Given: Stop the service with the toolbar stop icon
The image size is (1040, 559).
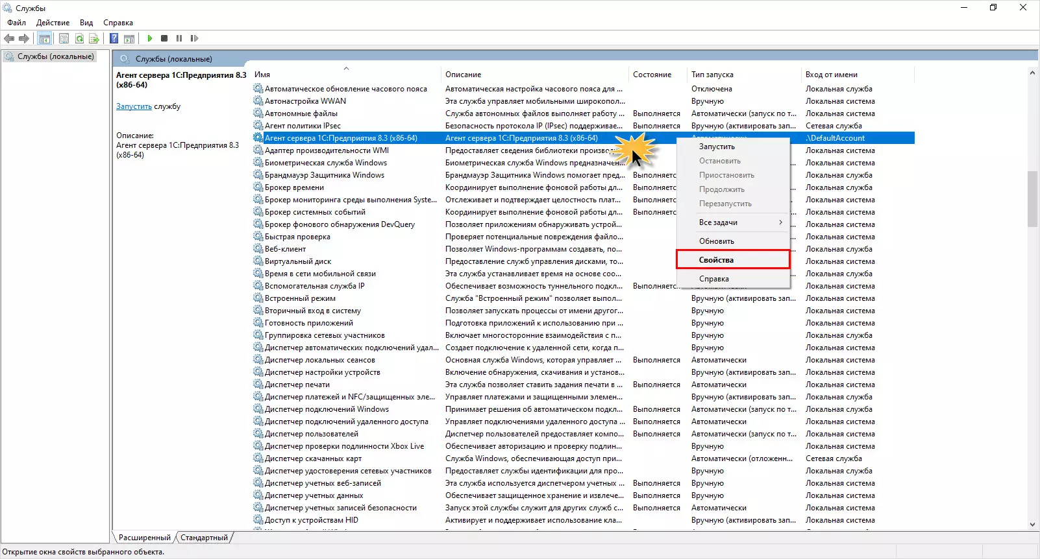Looking at the screenshot, I should click(x=164, y=38).
